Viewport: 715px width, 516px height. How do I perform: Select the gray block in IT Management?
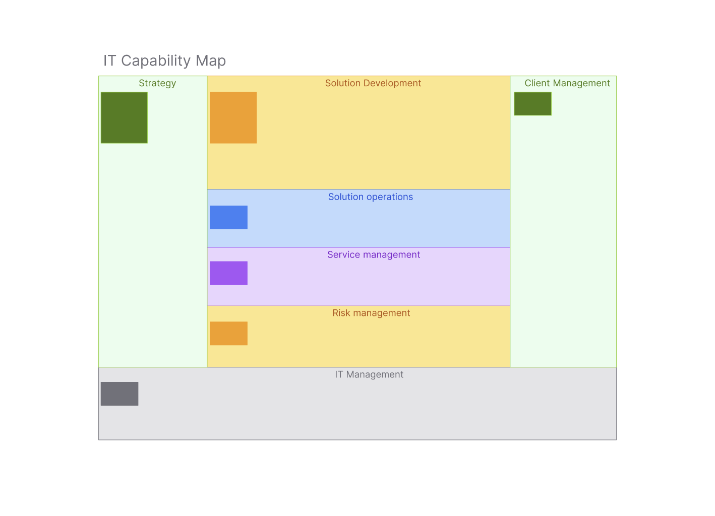pyautogui.click(x=120, y=394)
